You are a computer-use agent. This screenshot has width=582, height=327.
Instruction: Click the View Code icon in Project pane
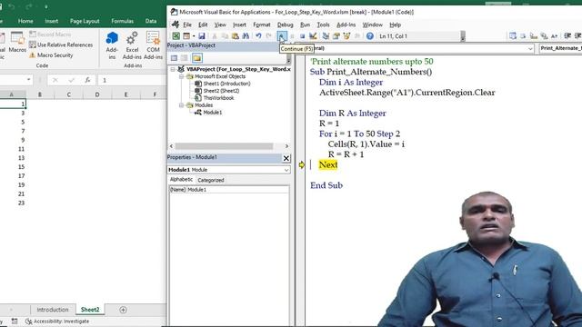(174, 58)
